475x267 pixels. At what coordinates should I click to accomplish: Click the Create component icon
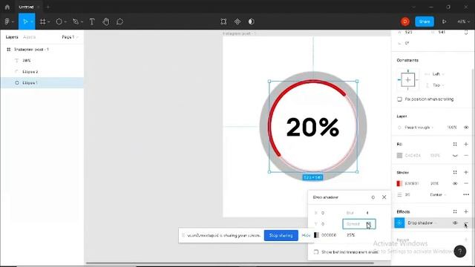point(237,22)
